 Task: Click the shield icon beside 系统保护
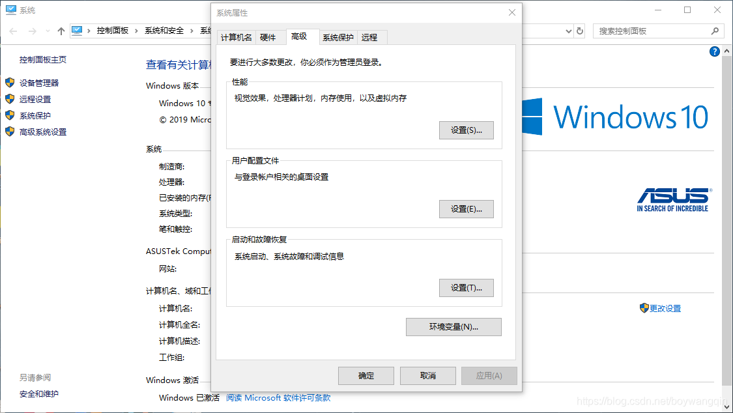10,115
